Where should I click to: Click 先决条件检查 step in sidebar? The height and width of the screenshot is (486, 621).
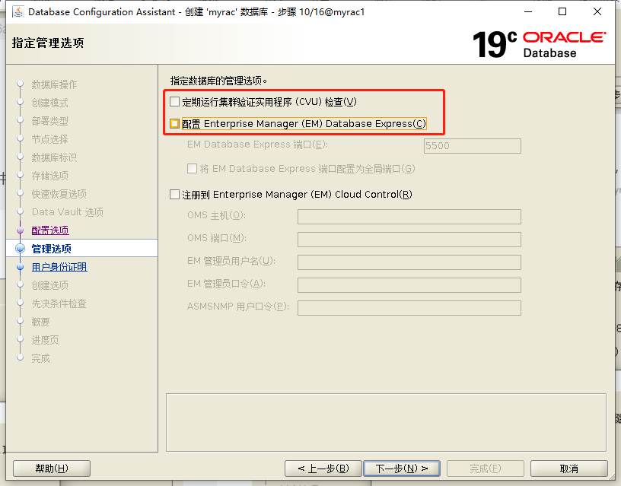click(59, 303)
